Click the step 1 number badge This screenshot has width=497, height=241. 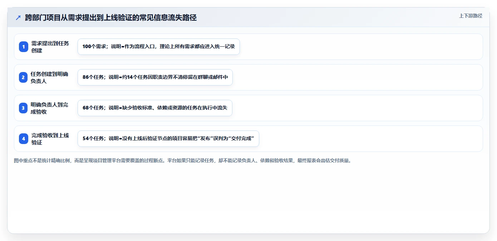click(x=24, y=47)
